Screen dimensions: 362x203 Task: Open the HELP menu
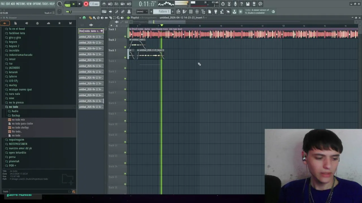click(52, 4)
